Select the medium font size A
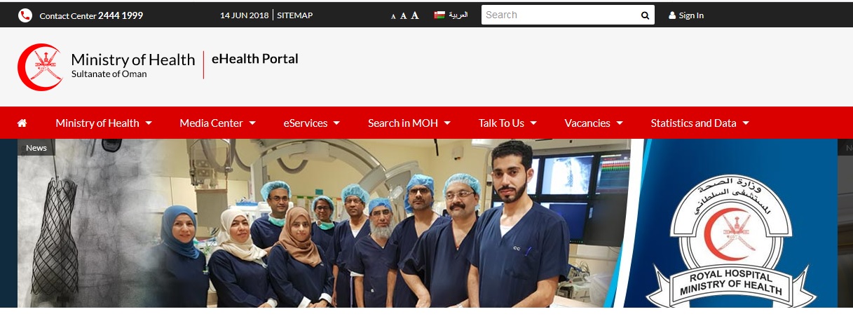 [x=403, y=15]
